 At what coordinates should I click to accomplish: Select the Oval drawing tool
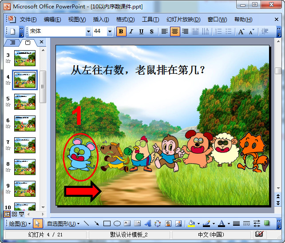coord(117,223)
